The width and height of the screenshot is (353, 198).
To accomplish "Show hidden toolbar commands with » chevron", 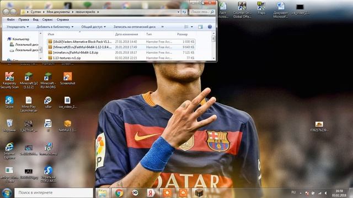I will 162,27.
